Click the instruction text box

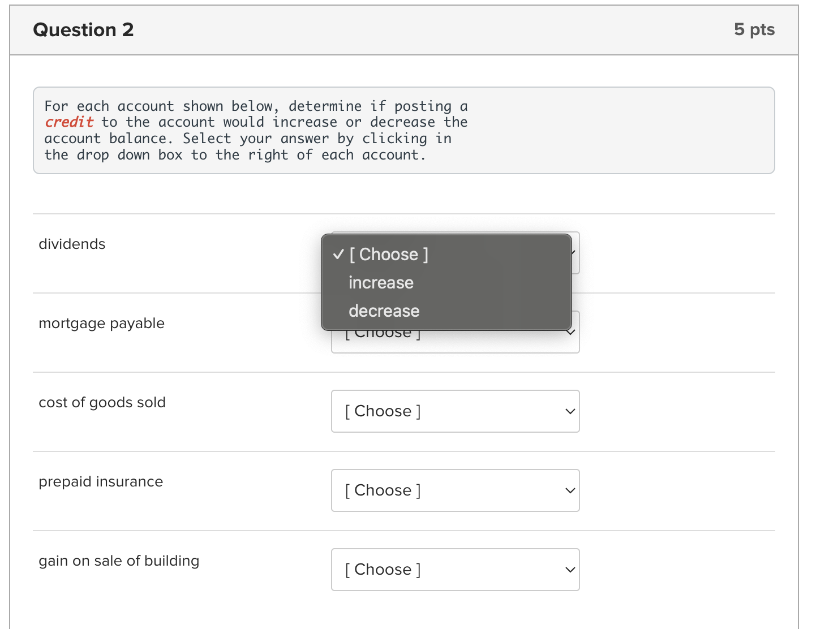403,130
